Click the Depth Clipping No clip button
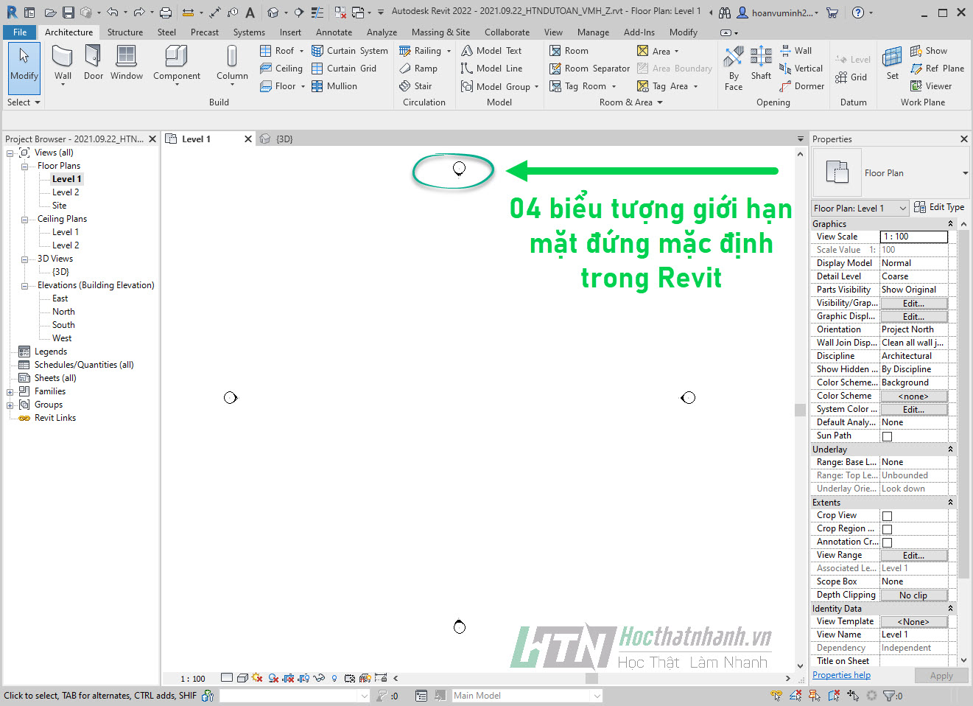The image size is (973, 706). point(913,595)
